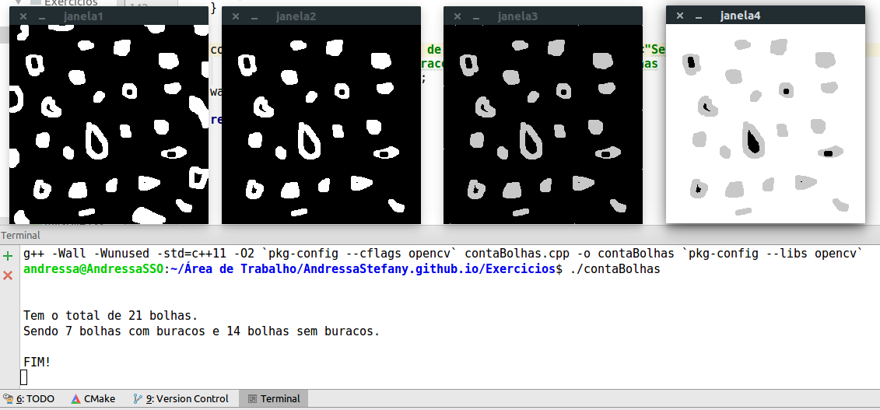Viewport: 880px width, 410px height.
Task: Open a new terminal session with the plus icon
Action: coord(9,255)
